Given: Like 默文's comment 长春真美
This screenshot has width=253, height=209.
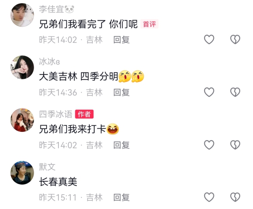Looking at the screenshot, I should click(209, 197).
